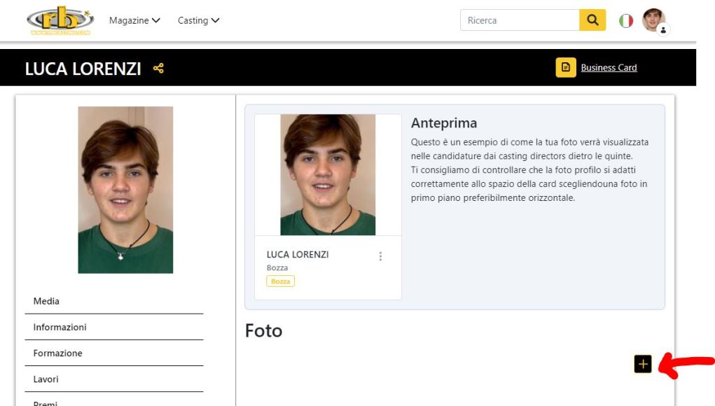715x406 pixels.
Task: Click the RB Casting logo
Action: 60,20
